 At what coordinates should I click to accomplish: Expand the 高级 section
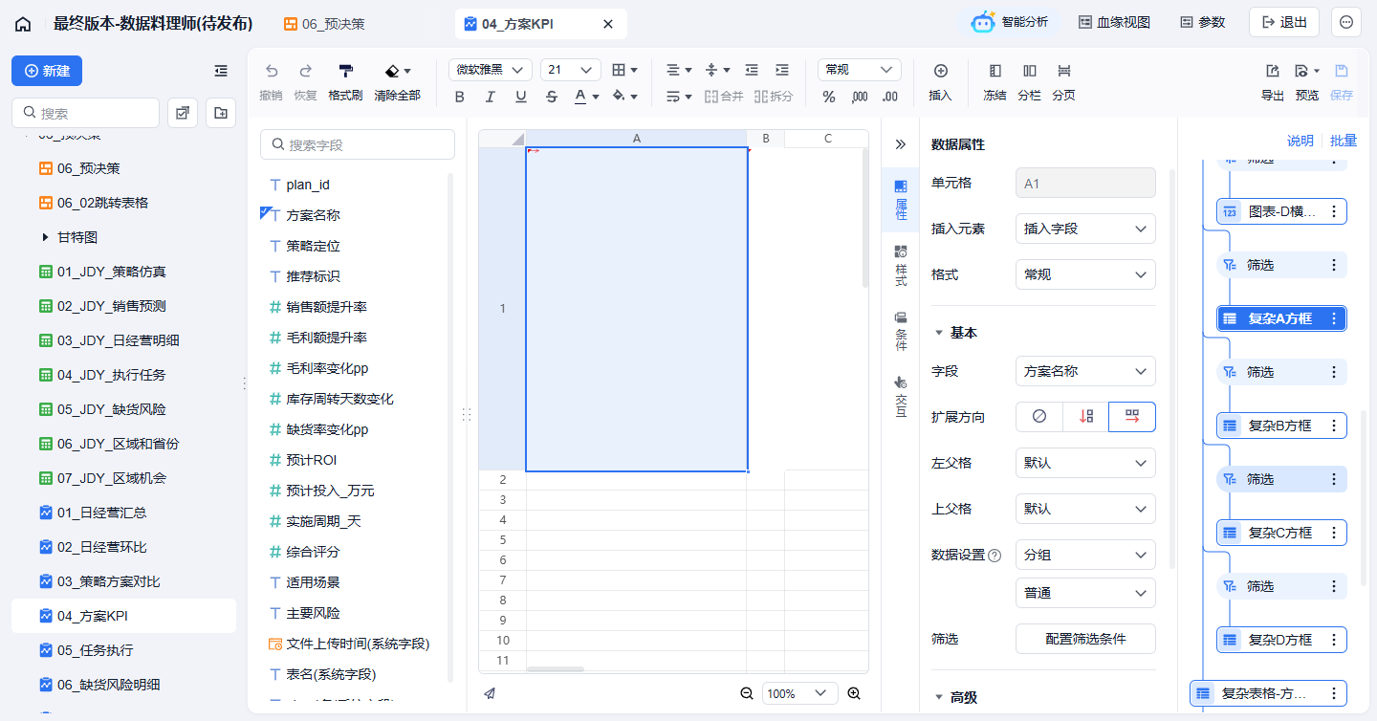pos(939,698)
